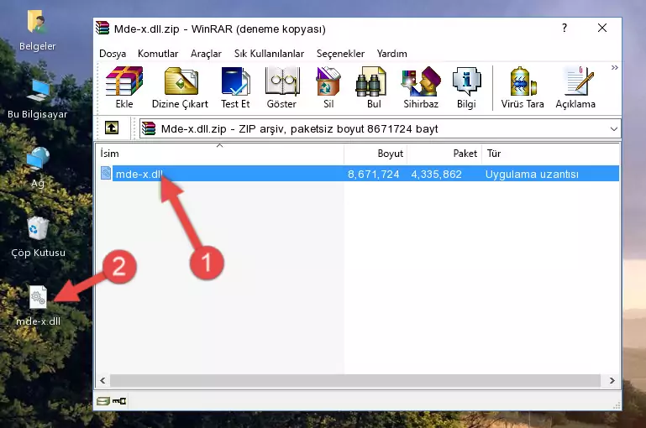
Task: Select mde-x.dll file on the desktop
Action: tap(38, 306)
